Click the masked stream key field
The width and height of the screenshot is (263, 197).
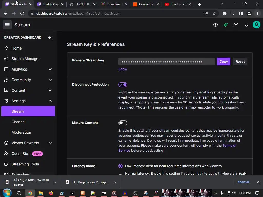click(167, 62)
